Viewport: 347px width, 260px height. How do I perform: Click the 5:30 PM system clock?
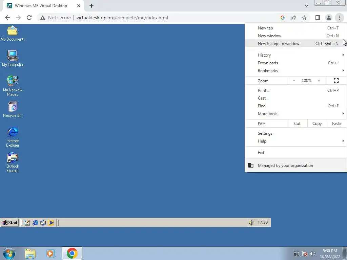click(330, 254)
